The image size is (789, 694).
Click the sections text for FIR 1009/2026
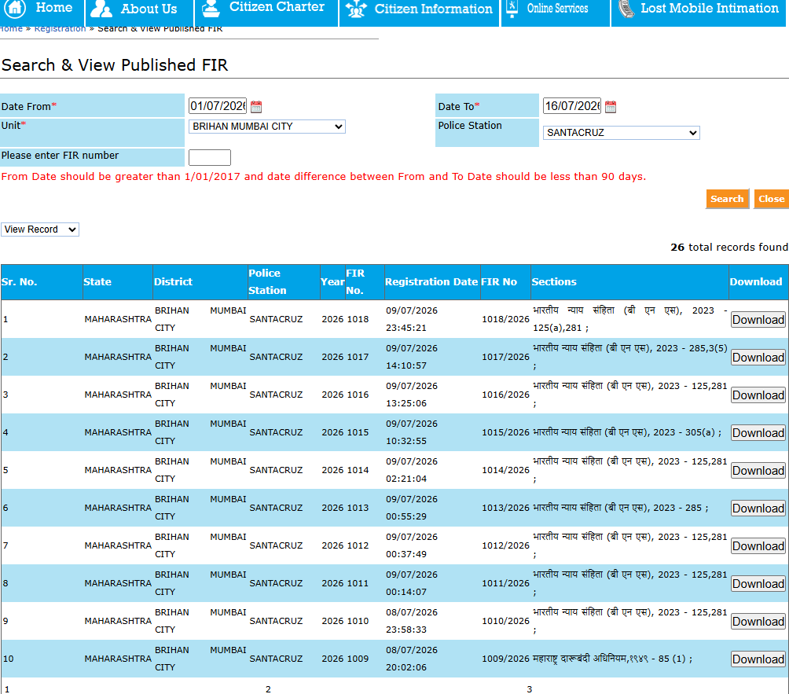pyautogui.click(x=612, y=659)
